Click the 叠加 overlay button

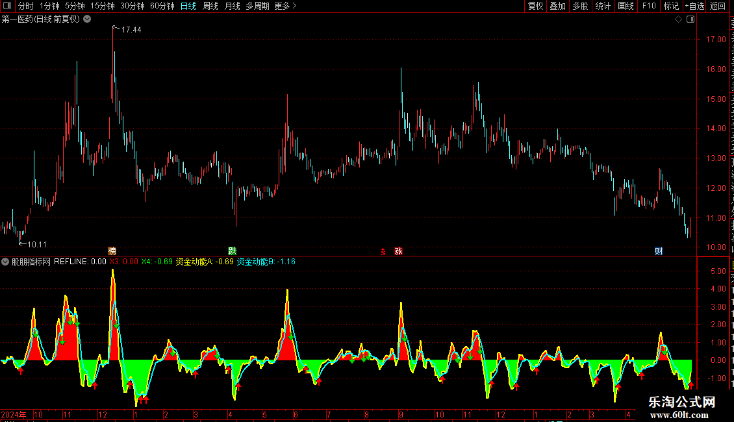point(558,6)
